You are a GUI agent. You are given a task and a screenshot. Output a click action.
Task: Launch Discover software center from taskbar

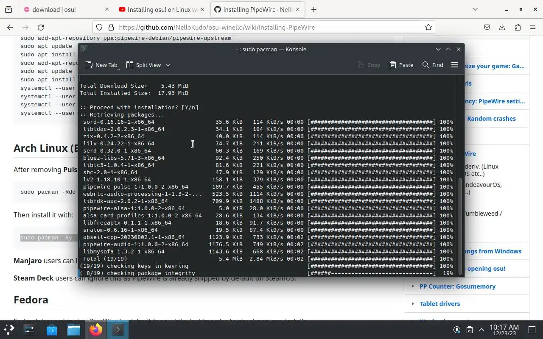pos(52,329)
